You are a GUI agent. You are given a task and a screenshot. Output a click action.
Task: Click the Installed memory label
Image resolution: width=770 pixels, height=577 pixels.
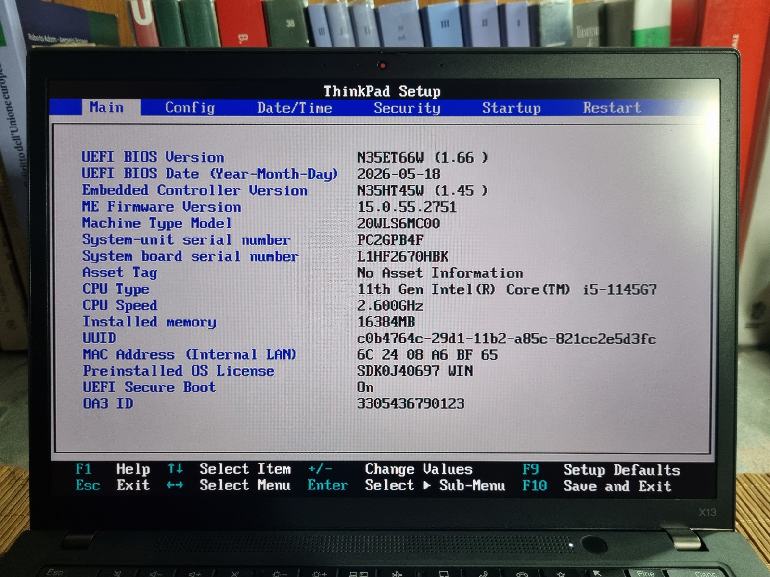pos(149,322)
